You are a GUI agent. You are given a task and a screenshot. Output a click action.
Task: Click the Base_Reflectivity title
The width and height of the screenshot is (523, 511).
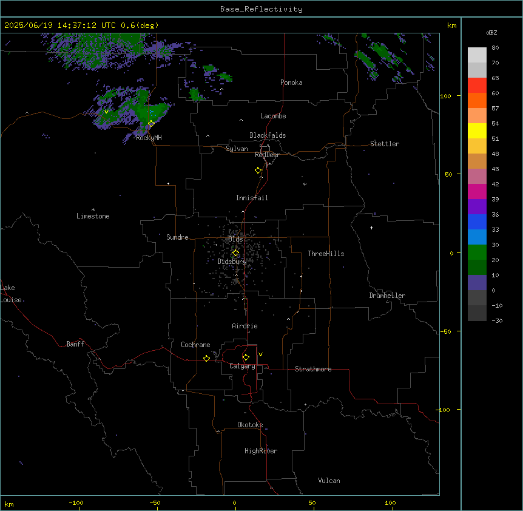click(x=261, y=9)
